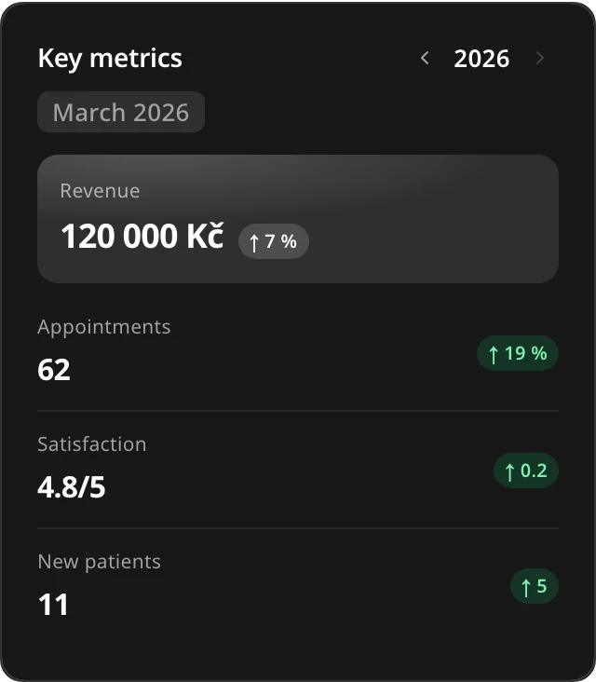Select the Appointments metric label
This screenshot has width=596, height=682.
tap(104, 327)
